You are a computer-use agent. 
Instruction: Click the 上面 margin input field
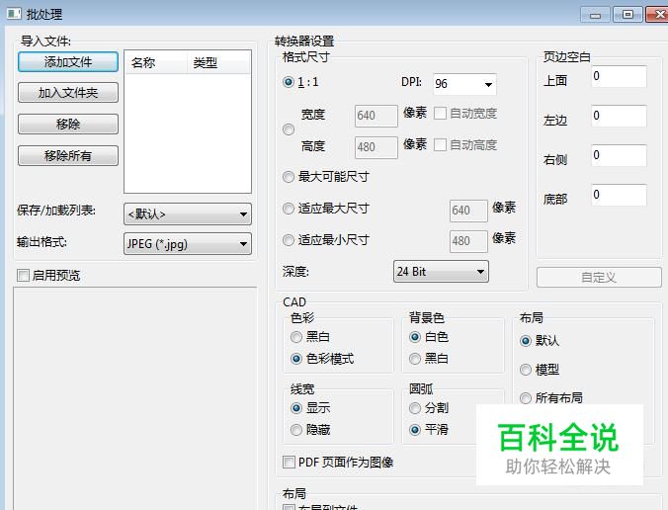pos(619,77)
